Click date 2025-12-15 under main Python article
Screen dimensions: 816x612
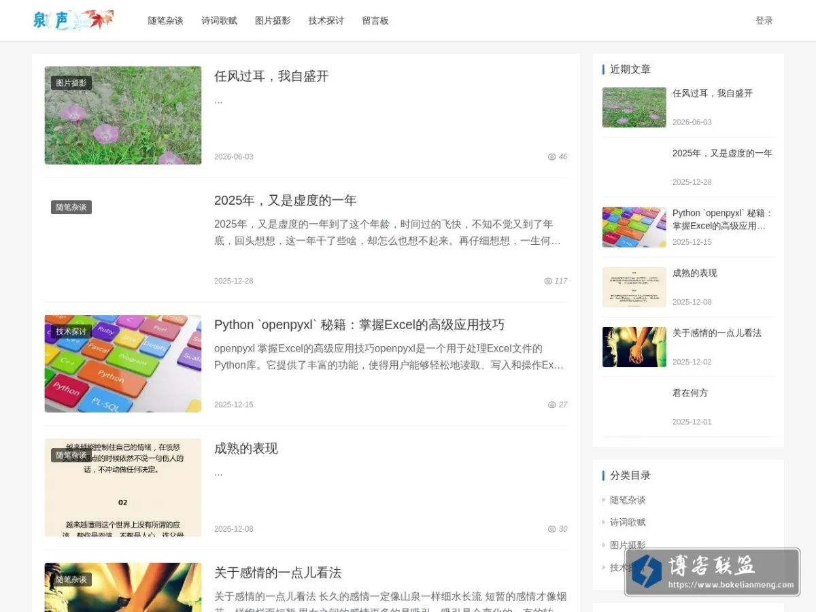tap(234, 405)
